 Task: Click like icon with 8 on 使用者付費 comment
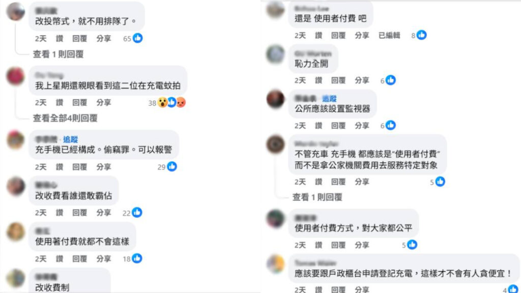pos(422,35)
